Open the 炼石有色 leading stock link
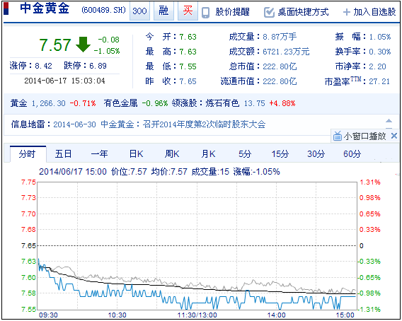 pos(222,103)
